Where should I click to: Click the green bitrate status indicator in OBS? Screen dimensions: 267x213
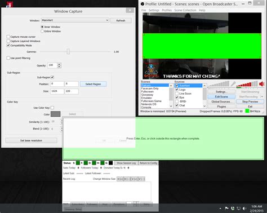247,111
